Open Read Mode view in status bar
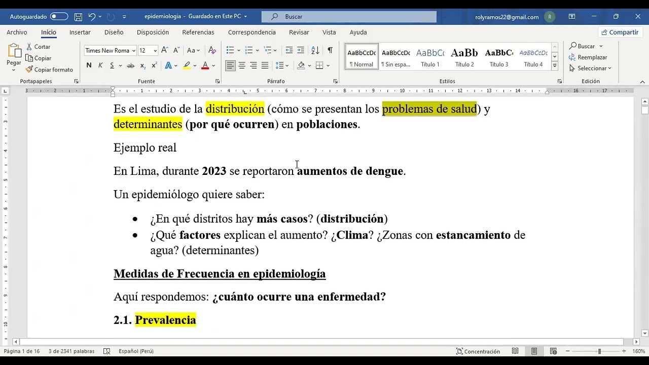Screen dimensions: 649x365 (515, 351)
